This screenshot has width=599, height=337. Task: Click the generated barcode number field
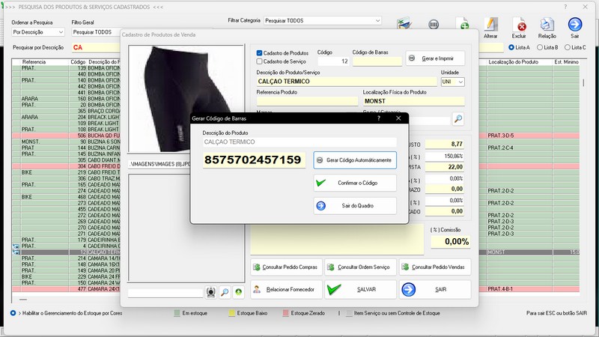point(254,160)
